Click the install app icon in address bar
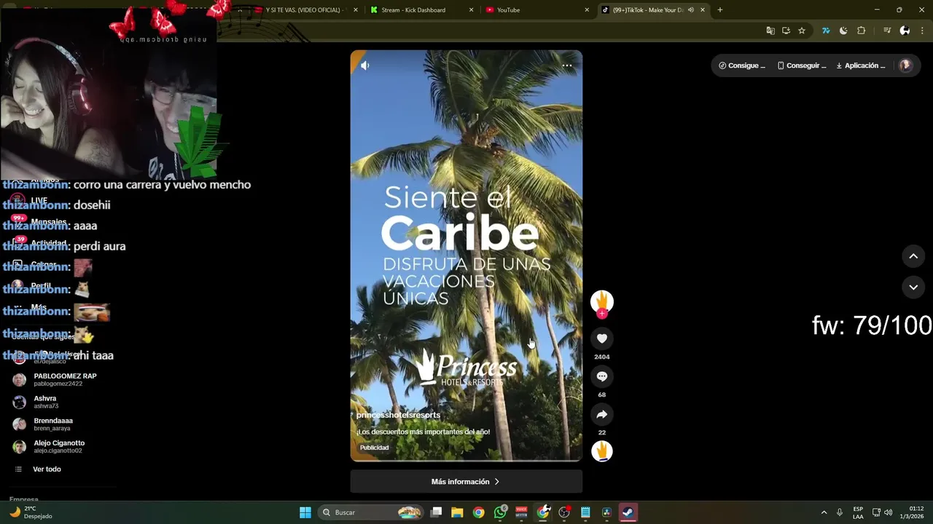The height and width of the screenshot is (524, 933). tap(786, 31)
